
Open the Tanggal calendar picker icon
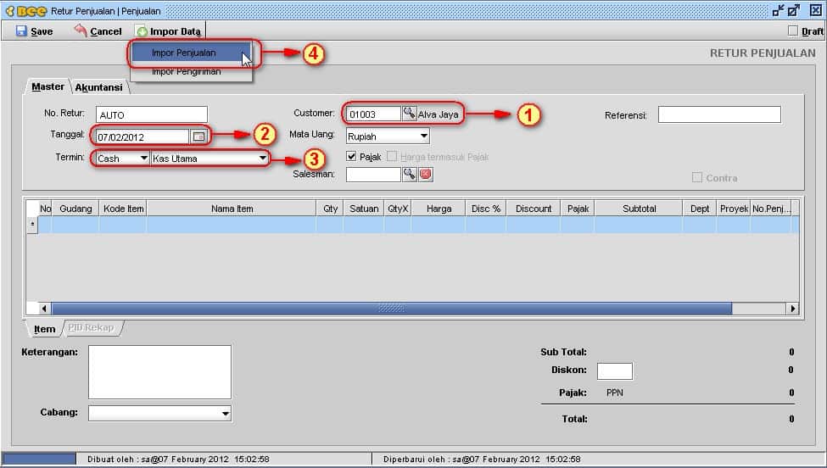pyautogui.click(x=198, y=136)
